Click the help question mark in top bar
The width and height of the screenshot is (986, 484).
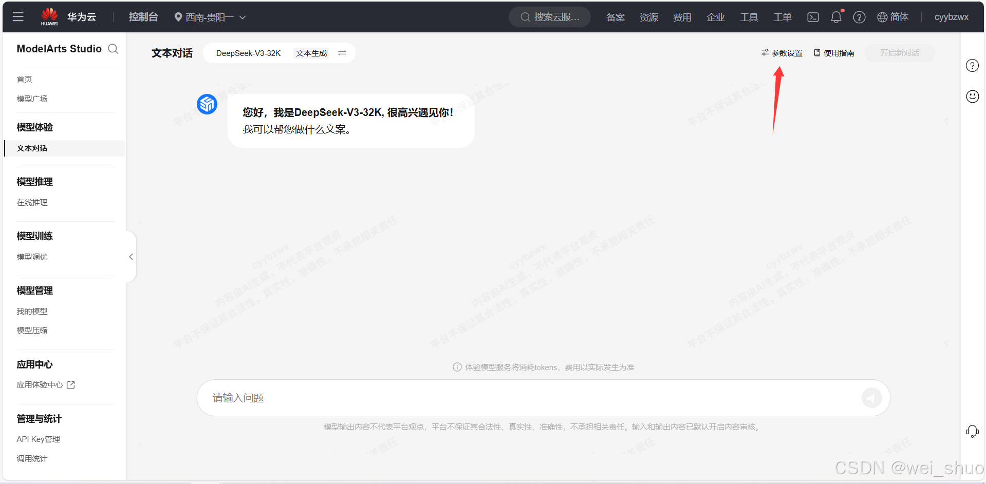(859, 17)
